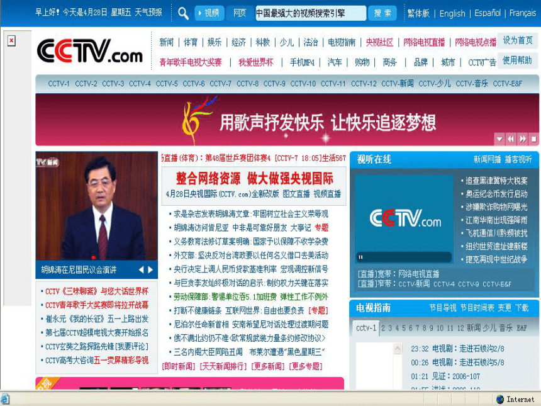Open the CCTV广告 link
The width and height of the screenshot is (541, 406).
point(482,62)
